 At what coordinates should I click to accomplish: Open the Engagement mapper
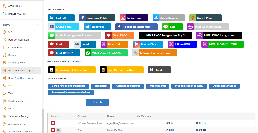pos(224,86)
